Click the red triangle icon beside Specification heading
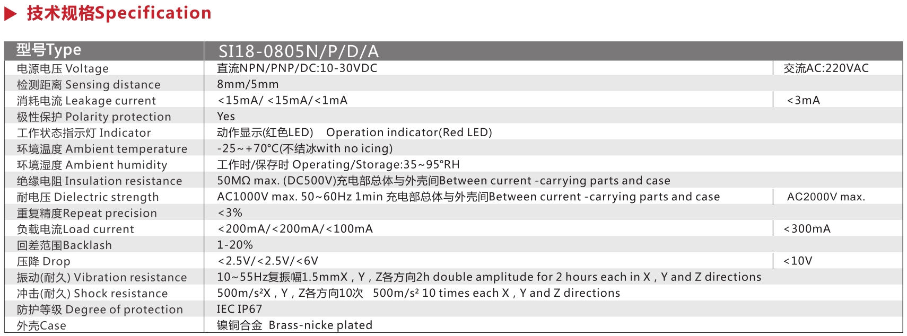Image resolution: width=907 pixels, height=336 pixels. [11, 13]
